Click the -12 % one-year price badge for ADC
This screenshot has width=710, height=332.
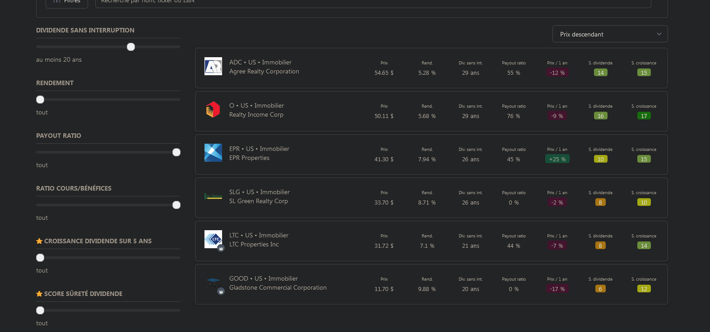coord(557,73)
